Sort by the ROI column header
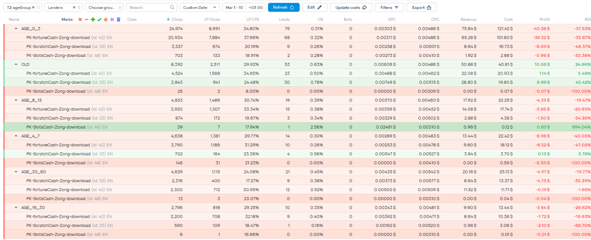The width and height of the screenshot is (591, 240). click(x=587, y=20)
